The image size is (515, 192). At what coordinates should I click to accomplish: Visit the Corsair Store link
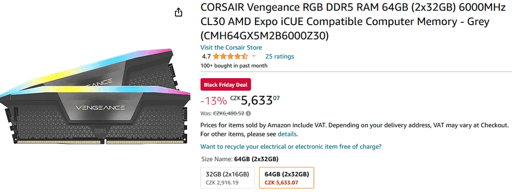231,47
